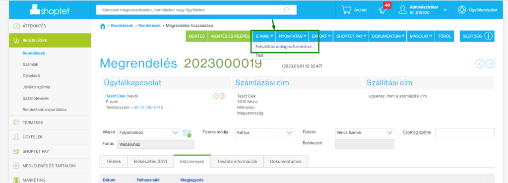Click MENTÉS ÉS KILÉPÉS button
508x183 pixels.
(x=230, y=36)
